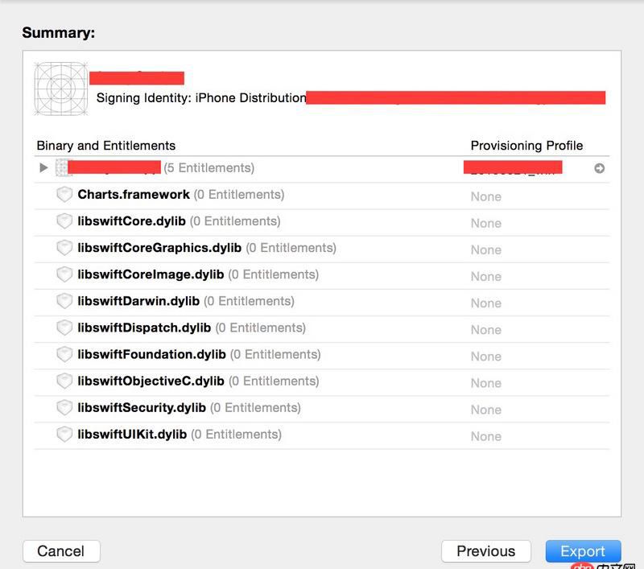Go back with the Previous button
The height and width of the screenshot is (569, 644).
(x=485, y=551)
